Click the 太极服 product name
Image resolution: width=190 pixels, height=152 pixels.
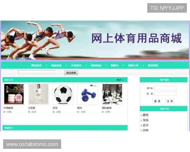click(32, 108)
